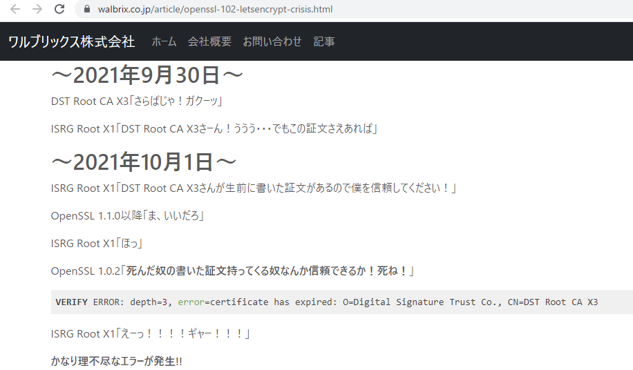Screen dimensions: 633x370
Task: Open site info via the padlock icon
Action: 87,10
